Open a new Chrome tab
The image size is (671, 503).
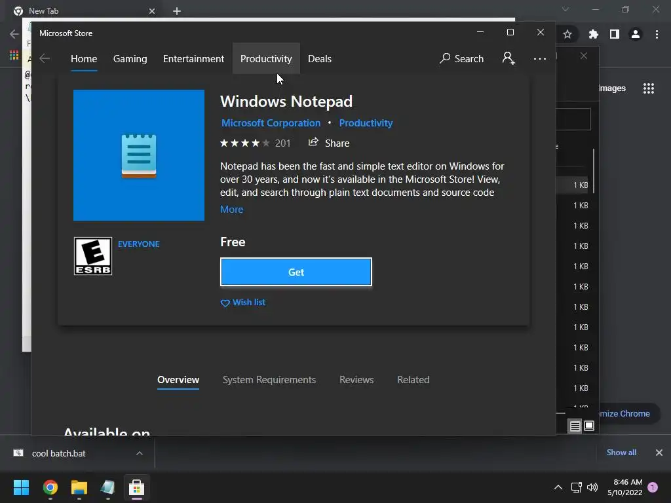point(177,11)
